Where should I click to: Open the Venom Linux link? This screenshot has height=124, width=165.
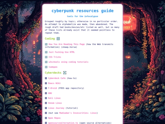(55, 103)
